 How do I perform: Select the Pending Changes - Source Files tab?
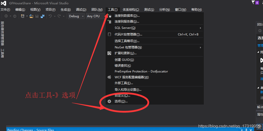[31, 130]
